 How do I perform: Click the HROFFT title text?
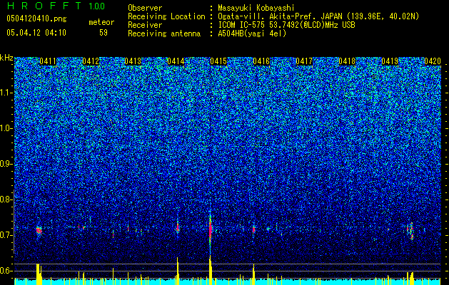[x=45, y=6]
